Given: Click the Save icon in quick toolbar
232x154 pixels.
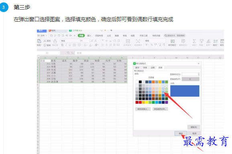Looking at the screenshot, I should [x=51, y=35].
